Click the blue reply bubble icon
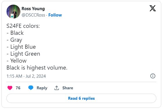Screen dimensions: 163x109 click(31, 88)
